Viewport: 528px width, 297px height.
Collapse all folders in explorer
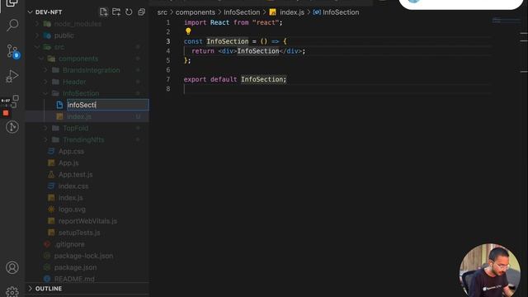coord(141,12)
